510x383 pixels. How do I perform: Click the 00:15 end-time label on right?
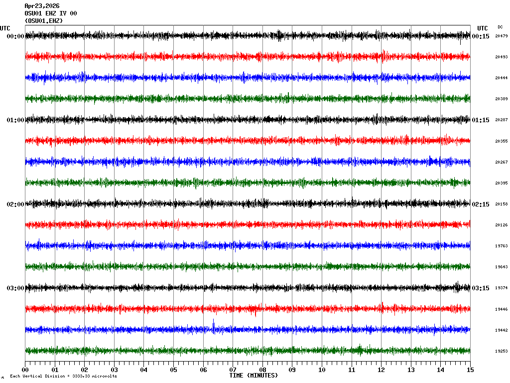tap(481, 36)
